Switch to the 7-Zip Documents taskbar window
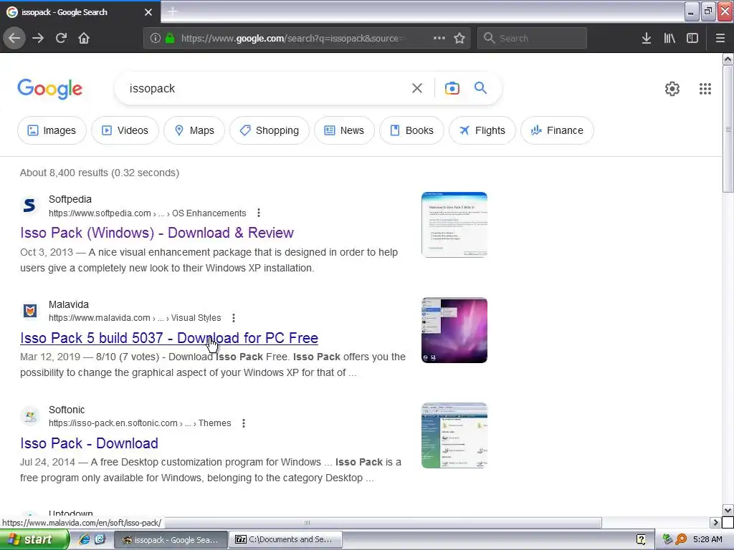This screenshot has width=734, height=550. [x=285, y=540]
